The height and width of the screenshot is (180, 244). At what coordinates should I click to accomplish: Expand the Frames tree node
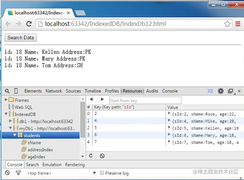tap(6, 99)
